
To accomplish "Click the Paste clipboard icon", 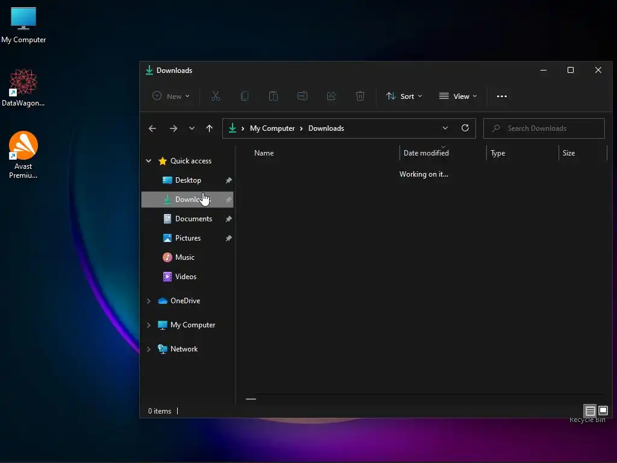I will tap(274, 96).
